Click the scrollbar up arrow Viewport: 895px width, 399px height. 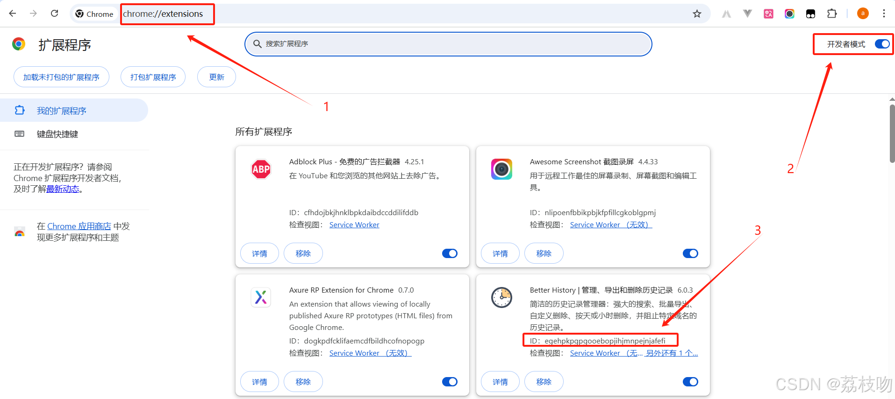pos(892,99)
